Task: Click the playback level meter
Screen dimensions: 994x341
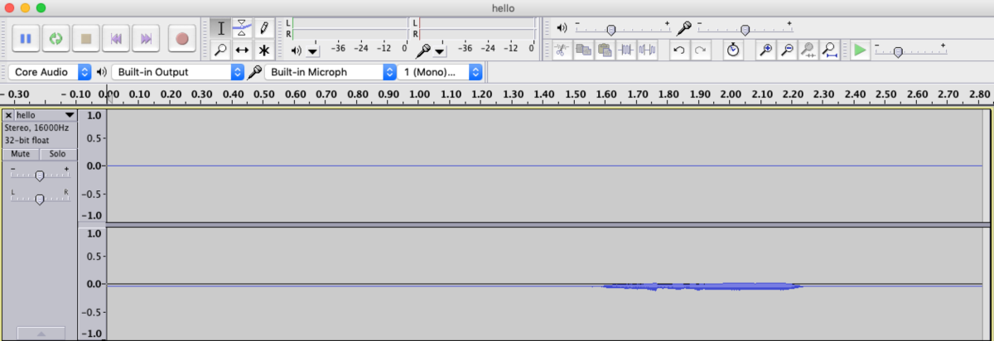Action: (350, 28)
